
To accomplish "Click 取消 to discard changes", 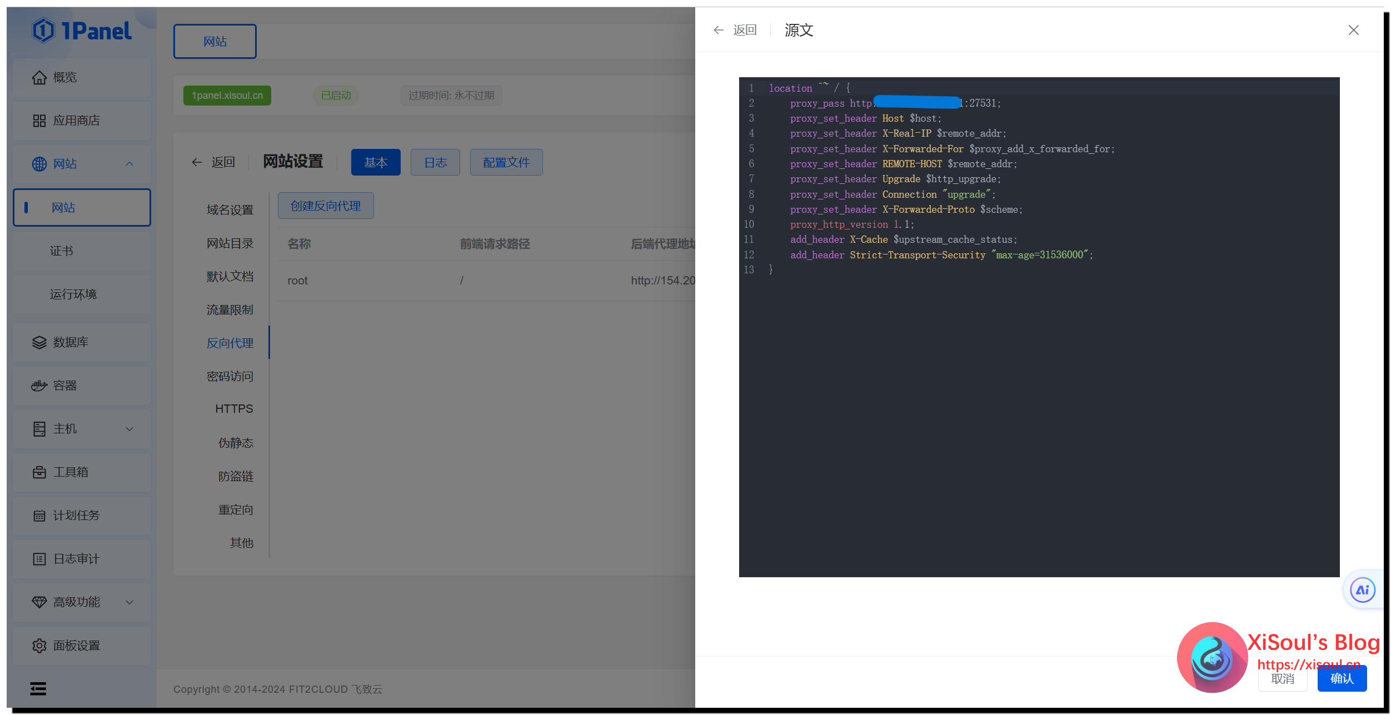I will [1283, 679].
